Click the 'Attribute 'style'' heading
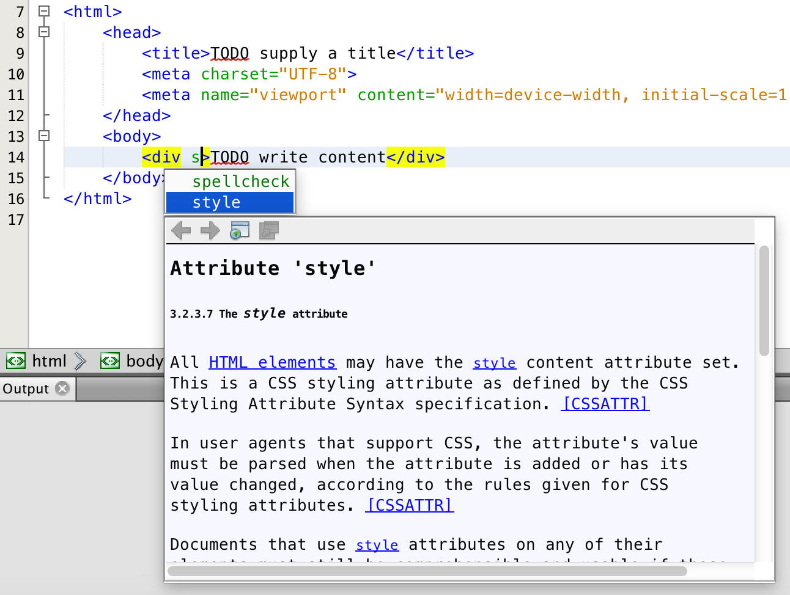790x595 pixels. point(273,268)
